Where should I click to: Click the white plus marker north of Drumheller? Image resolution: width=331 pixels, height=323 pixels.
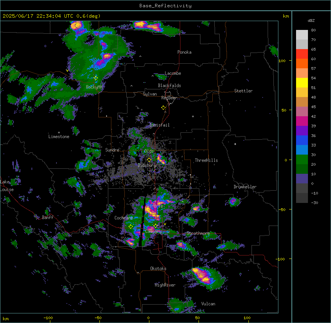click(x=235, y=144)
